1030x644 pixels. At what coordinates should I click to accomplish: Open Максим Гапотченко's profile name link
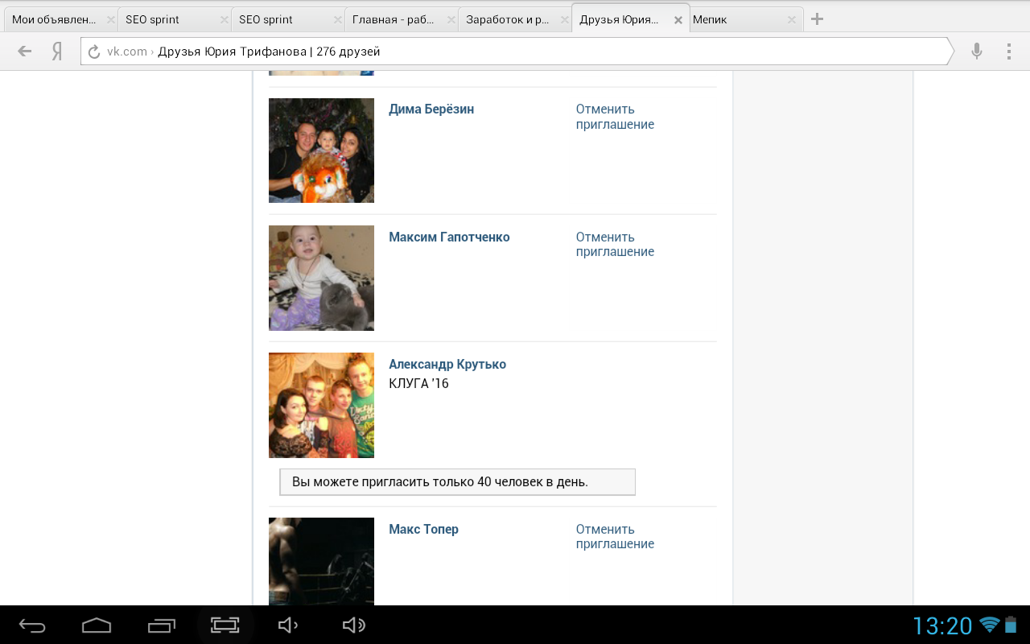(x=449, y=237)
